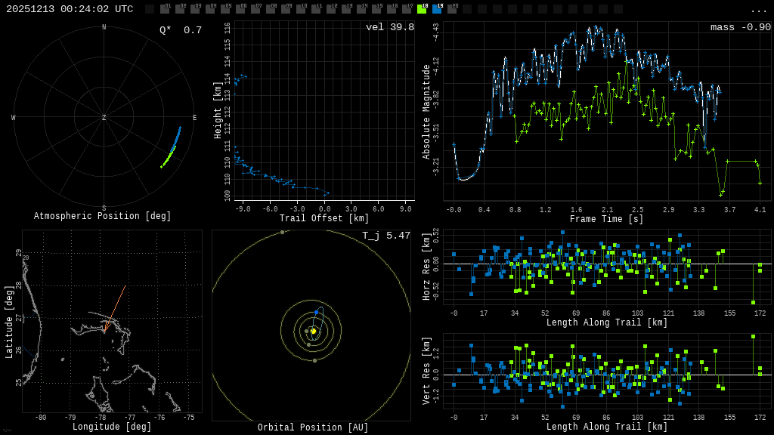The height and width of the screenshot is (435, 774).
Task: Enable the station 01 box
Action: 165,9
